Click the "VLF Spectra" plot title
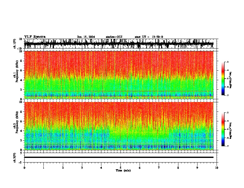 (x=35, y=37)
